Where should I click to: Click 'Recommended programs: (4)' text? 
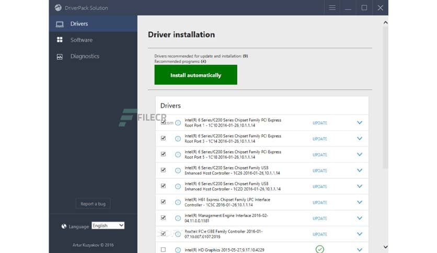(x=180, y=61)
